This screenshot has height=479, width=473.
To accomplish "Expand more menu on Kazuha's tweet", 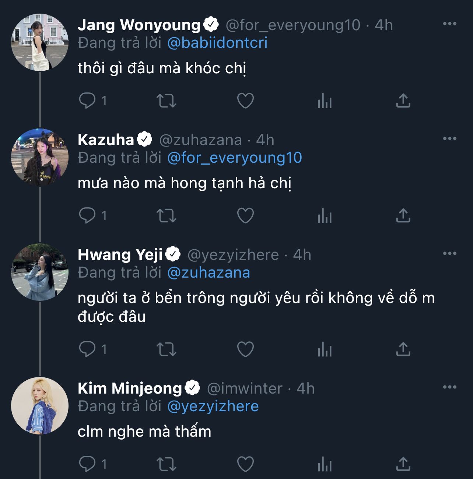I will coord(449,139).
